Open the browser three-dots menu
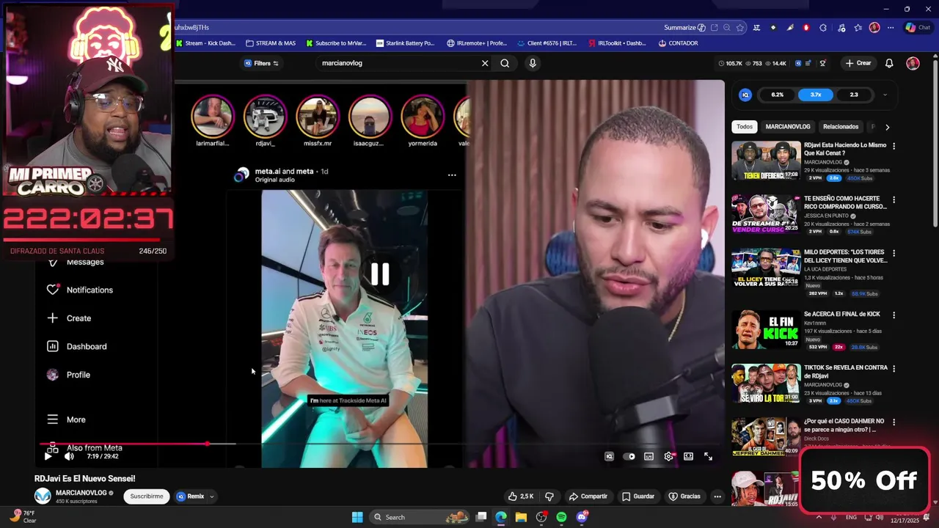939x528 pixels. (891, 28)
